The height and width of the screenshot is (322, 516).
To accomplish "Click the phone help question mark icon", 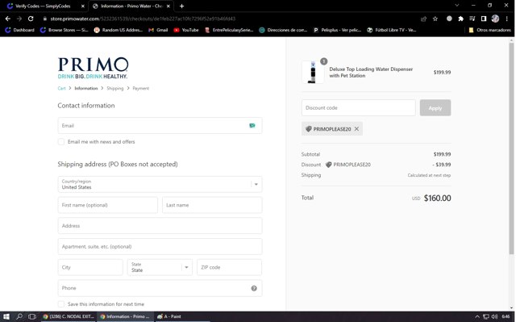I will [x=254, y=288].
